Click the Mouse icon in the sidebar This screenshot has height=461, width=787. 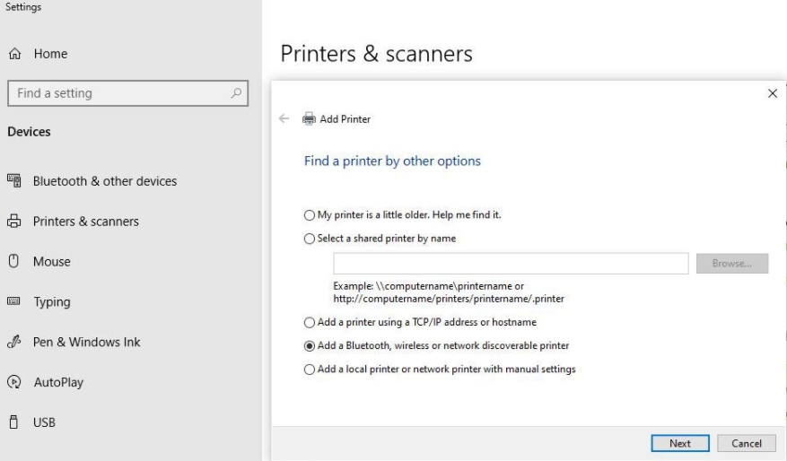(x=14, y=262)
